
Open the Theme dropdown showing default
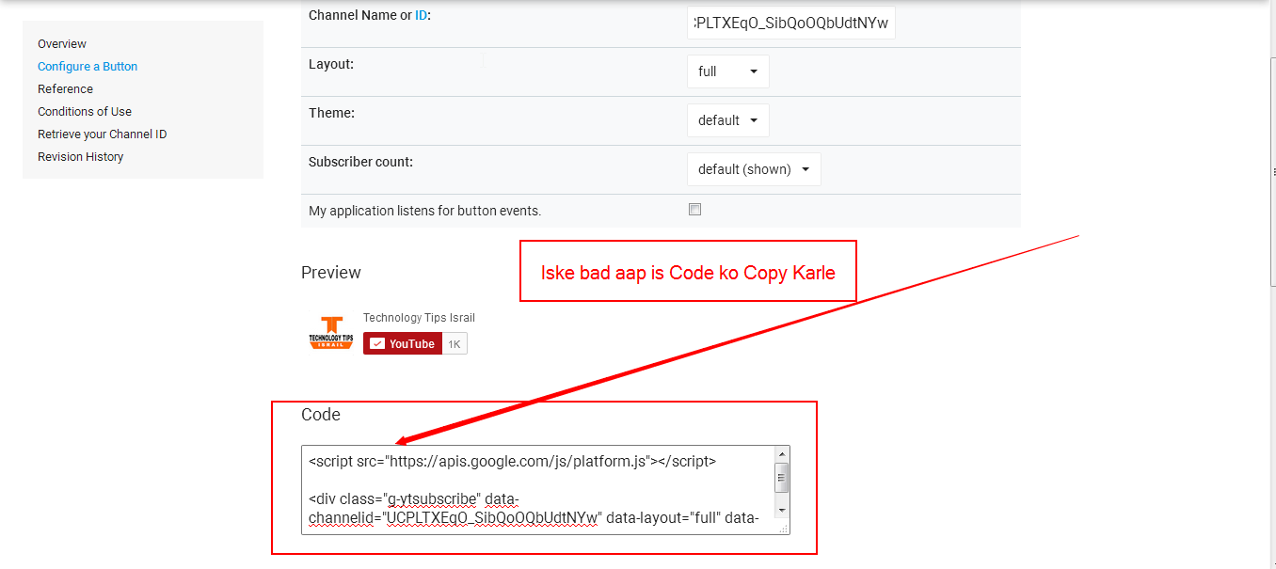(728, 120)
